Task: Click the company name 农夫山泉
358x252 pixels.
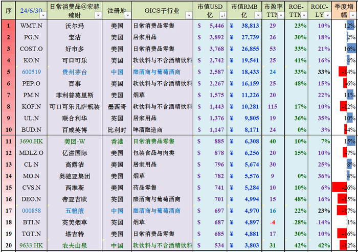Action: 75,245
